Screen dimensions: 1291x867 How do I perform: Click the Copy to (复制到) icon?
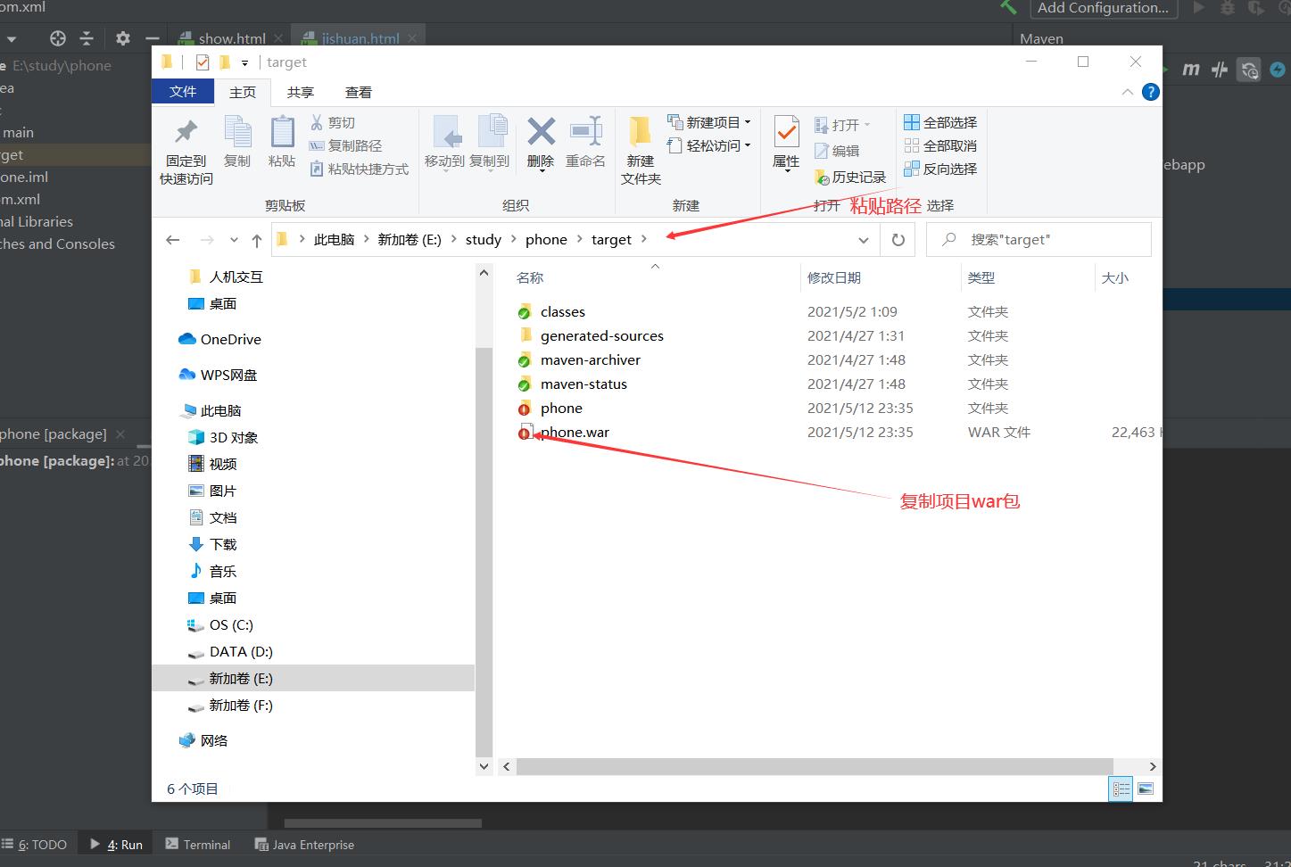(x=492, y=131)
